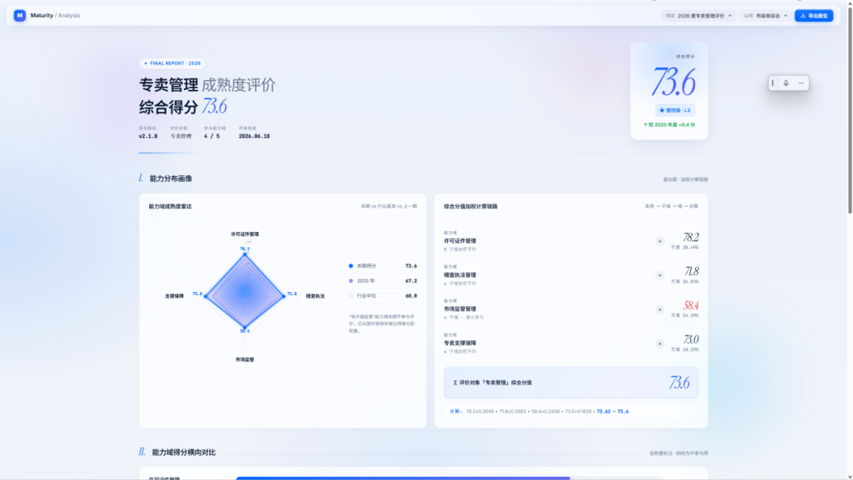
Task: Click the vertical page scrollbar
Action: 850,109
